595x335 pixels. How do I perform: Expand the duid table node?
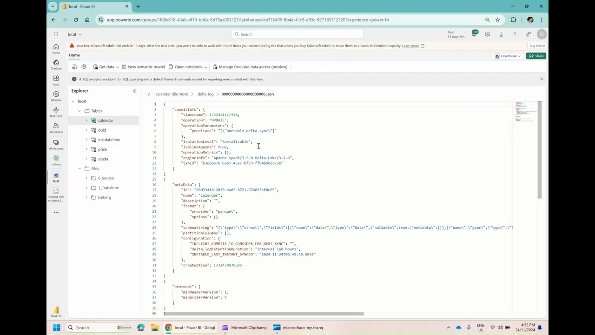coord(86,130)
